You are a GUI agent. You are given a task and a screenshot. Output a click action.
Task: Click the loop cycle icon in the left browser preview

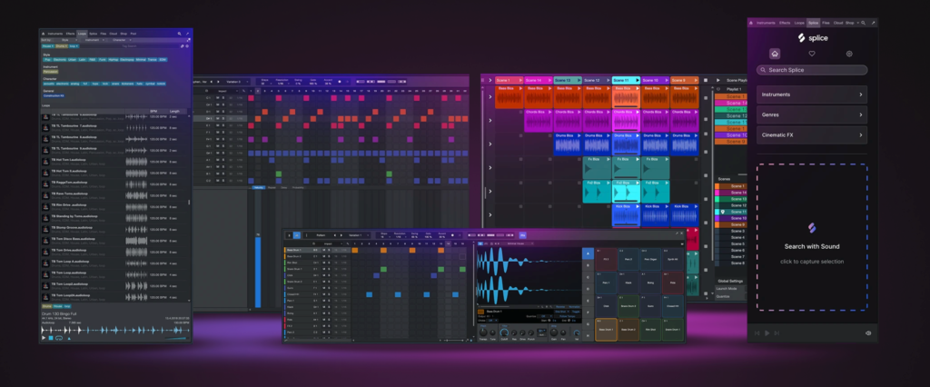59,338
